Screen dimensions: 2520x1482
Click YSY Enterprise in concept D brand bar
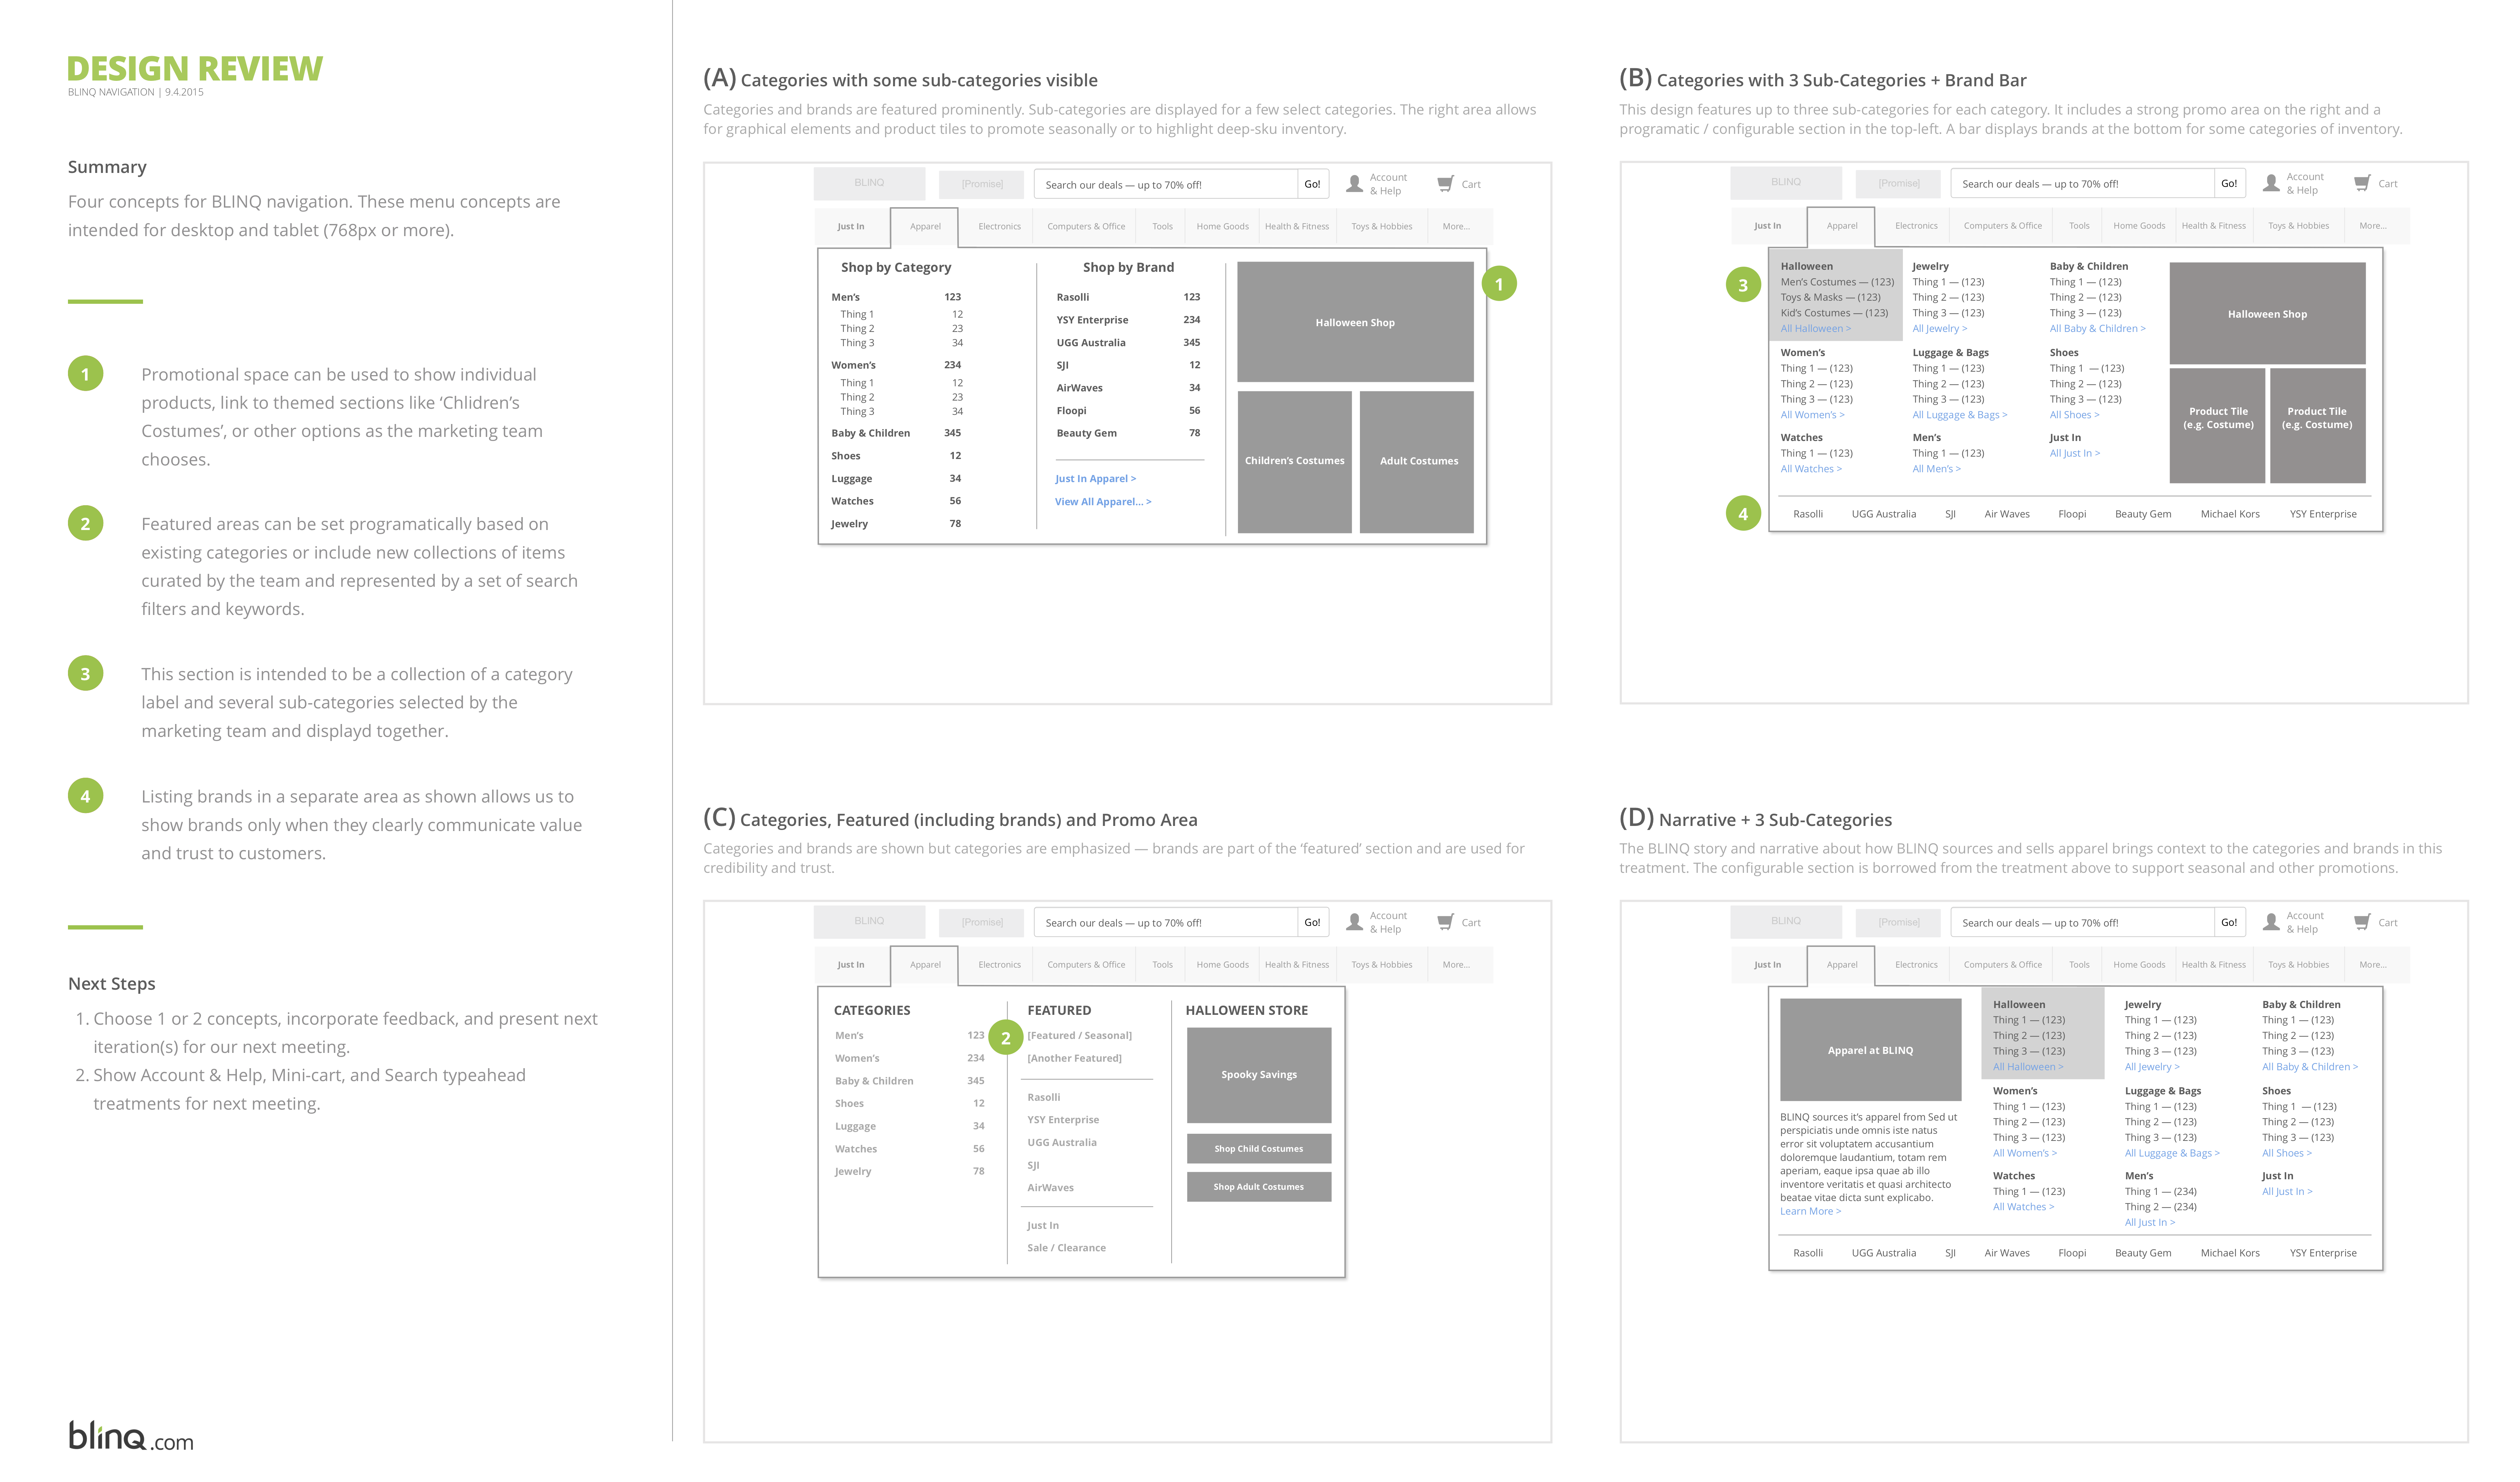pos(2323,1253)
